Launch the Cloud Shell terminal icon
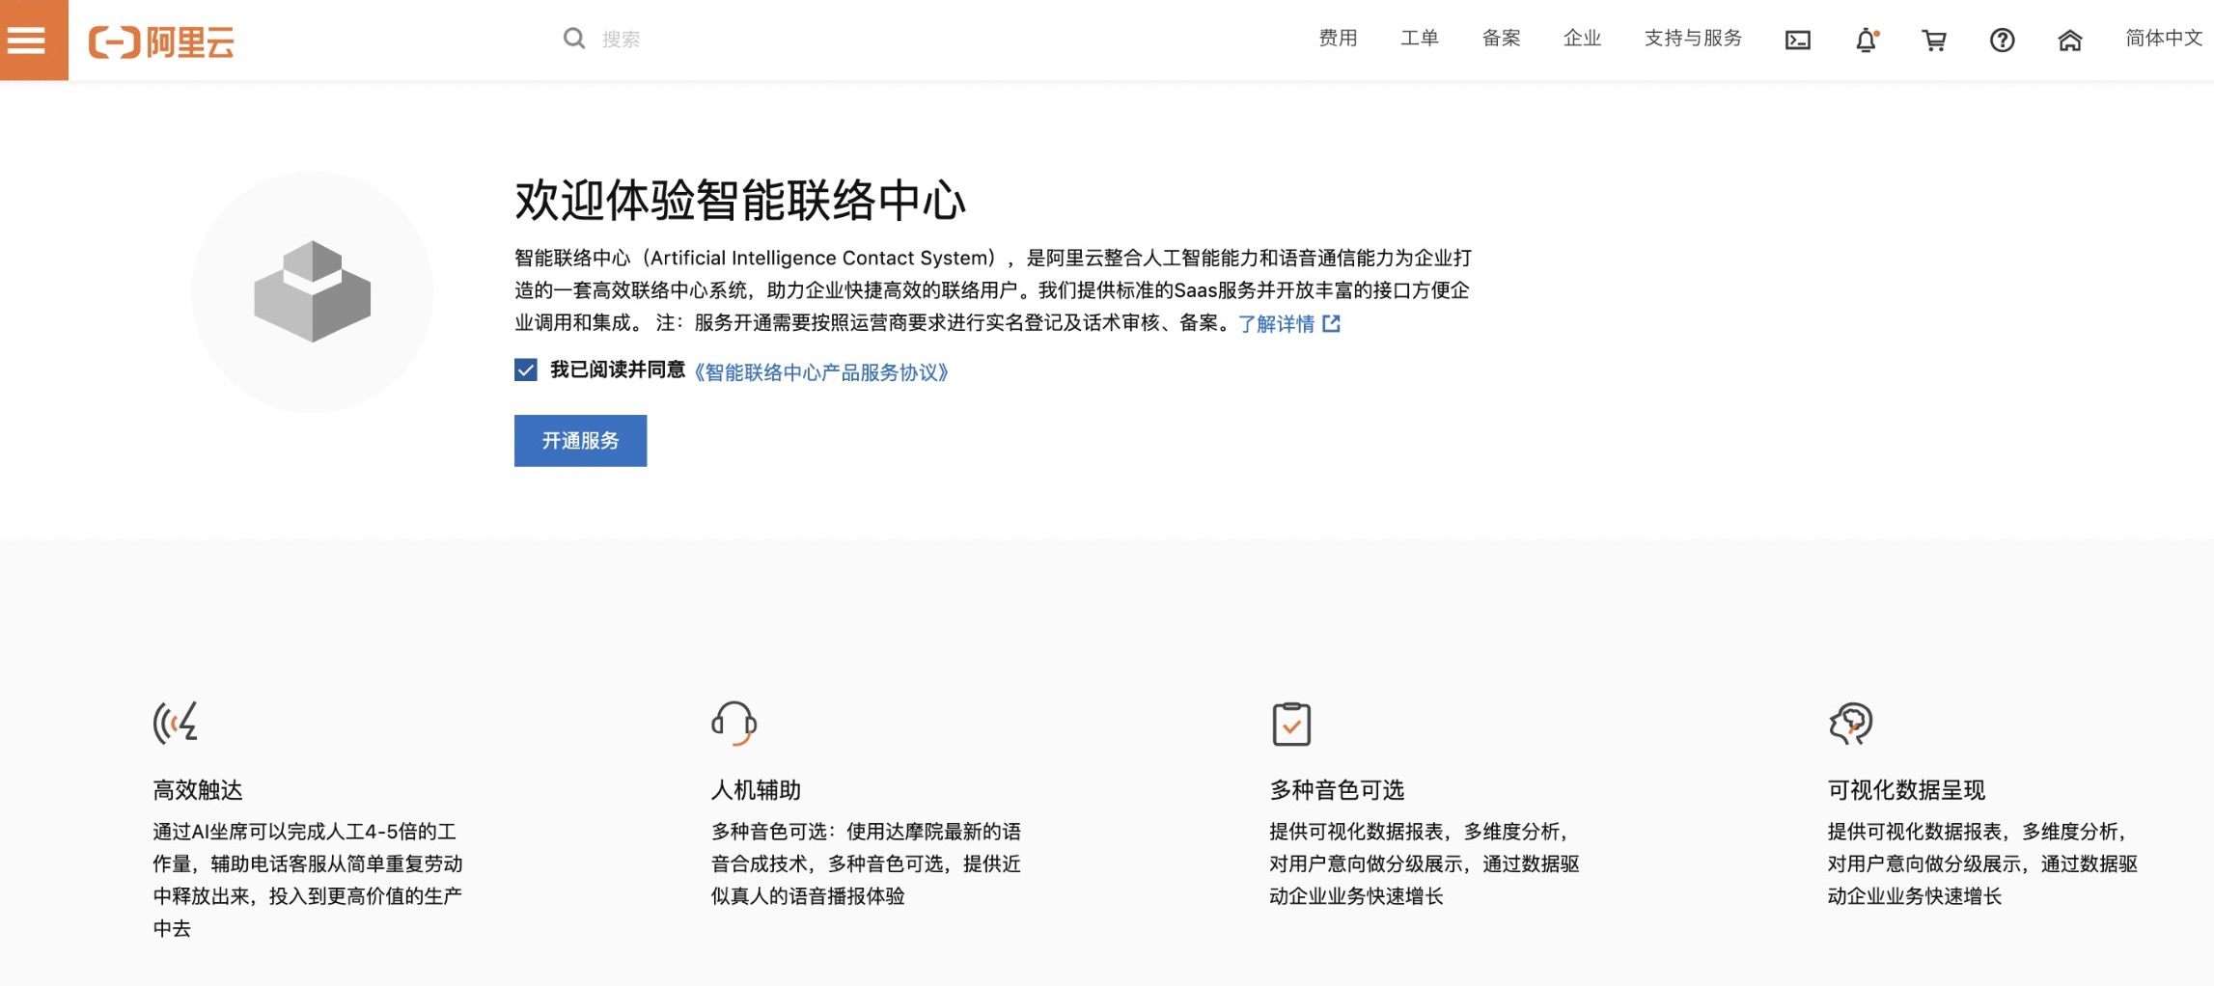This screenshot has height=986, width=2214. [1798, 40]
